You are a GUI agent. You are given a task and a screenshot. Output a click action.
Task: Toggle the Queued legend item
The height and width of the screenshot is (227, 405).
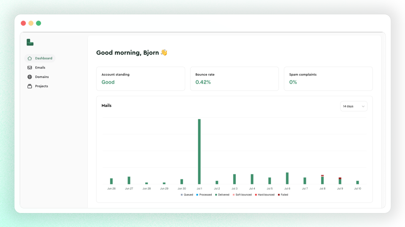coord(187,195)
